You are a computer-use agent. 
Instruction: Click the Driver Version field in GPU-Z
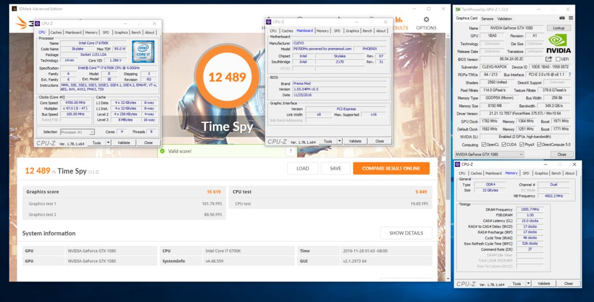(524, 114)
